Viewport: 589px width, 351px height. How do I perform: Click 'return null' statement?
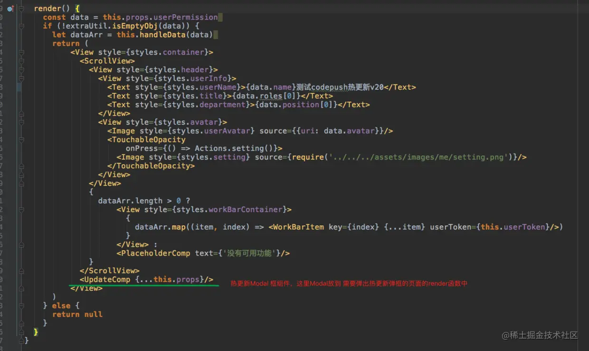[x=77, y=314]
